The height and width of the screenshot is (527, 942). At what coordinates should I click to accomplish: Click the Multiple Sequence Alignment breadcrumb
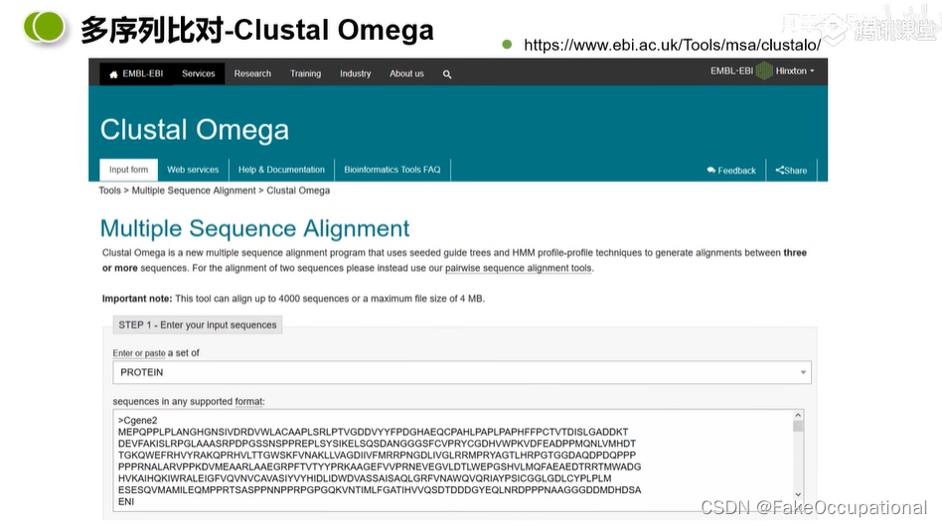(194, 191)
